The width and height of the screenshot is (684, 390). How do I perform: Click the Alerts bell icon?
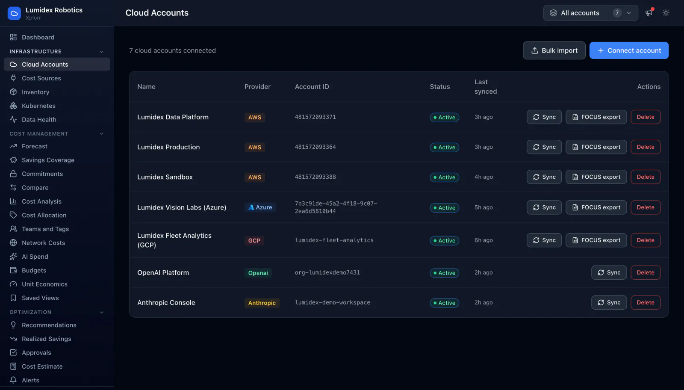click(13, 380)
